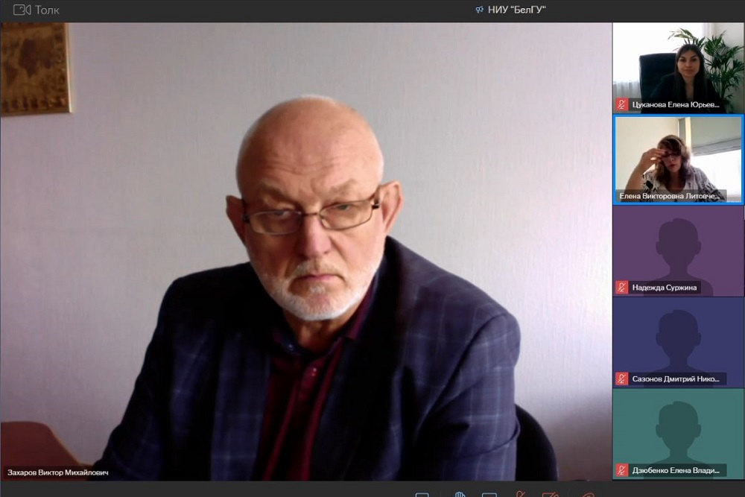Click muted mic icon on Цуканова Елена tile
This screenshot has height=497, width=745.
(x=622, y=105)
